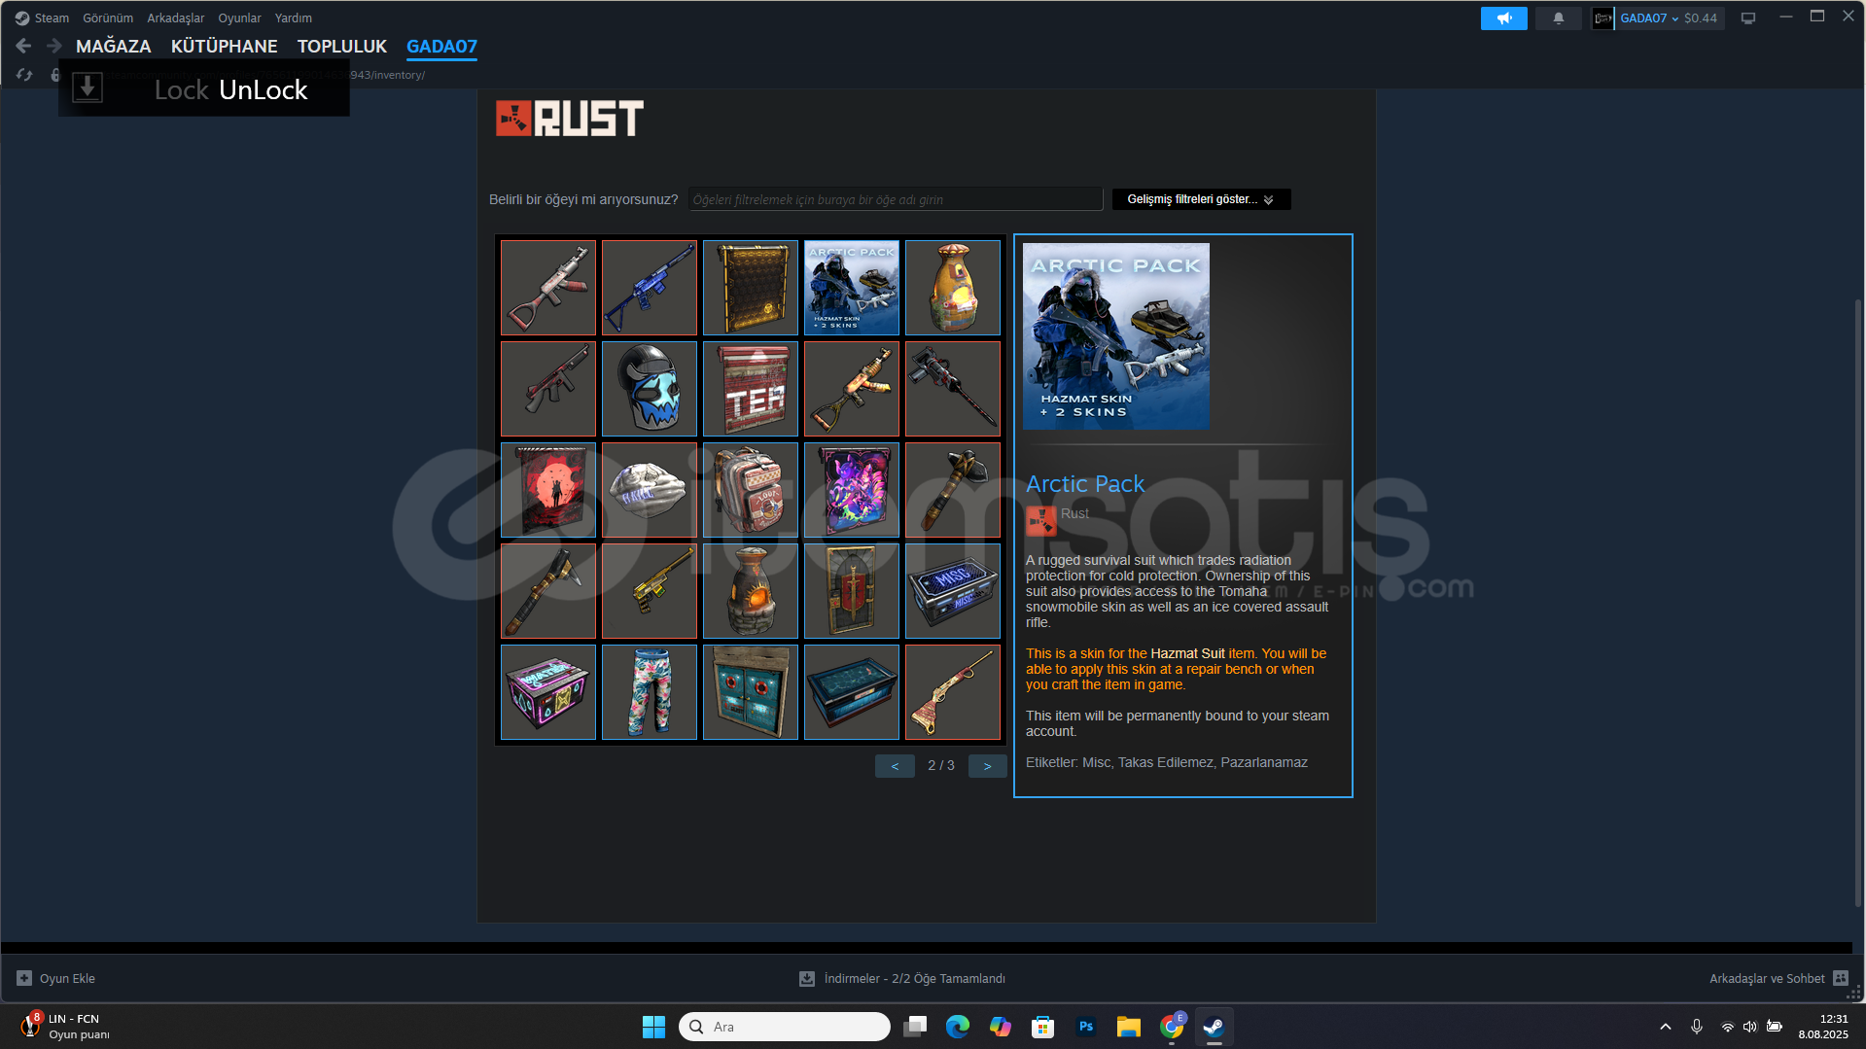The width and height of the screenshot is (1866, 1049).
Task: Open the Oyunlar menu
Action: click(x=239, y=17)
